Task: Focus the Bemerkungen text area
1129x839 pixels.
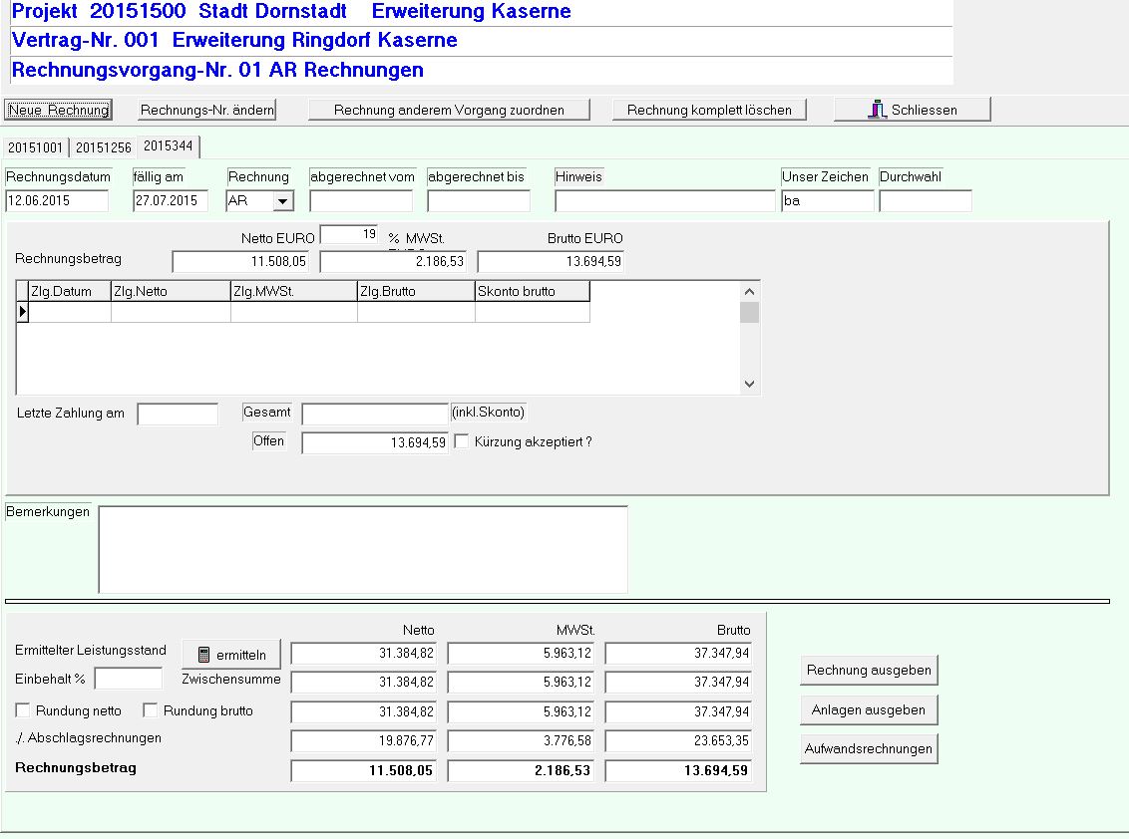Action: pyautogui.click(x=363, y=549)
